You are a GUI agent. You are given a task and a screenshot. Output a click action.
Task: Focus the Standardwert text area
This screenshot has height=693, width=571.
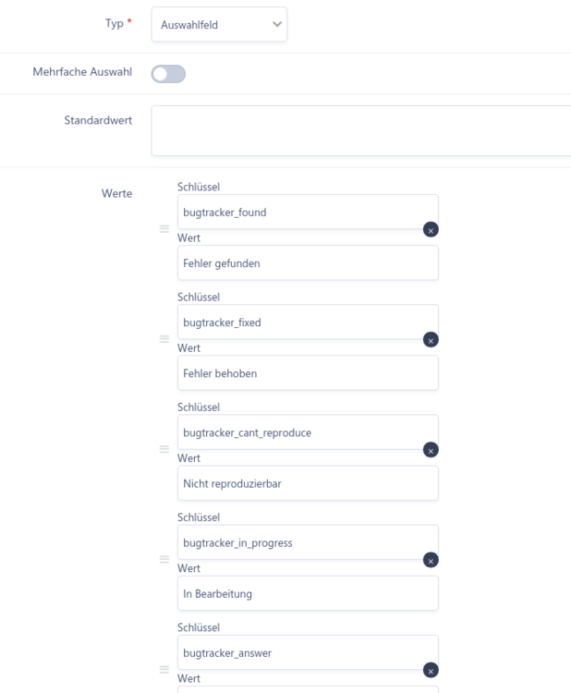click(360, 130)
